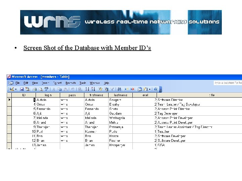Click the 'Tag Developer' title cell

199,113
